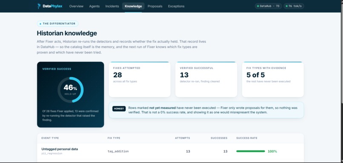Select the Verified Success card title
The width and height of the screenshot is (343, 163).
[x=57, y=69]
